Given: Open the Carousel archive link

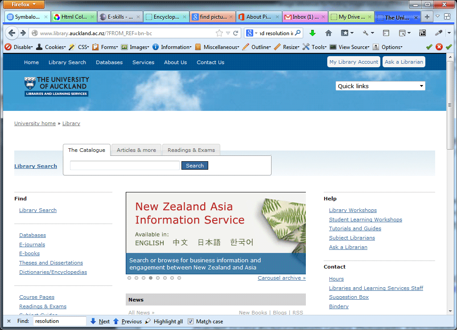Looking at the screenshot, I should (281, 278).
